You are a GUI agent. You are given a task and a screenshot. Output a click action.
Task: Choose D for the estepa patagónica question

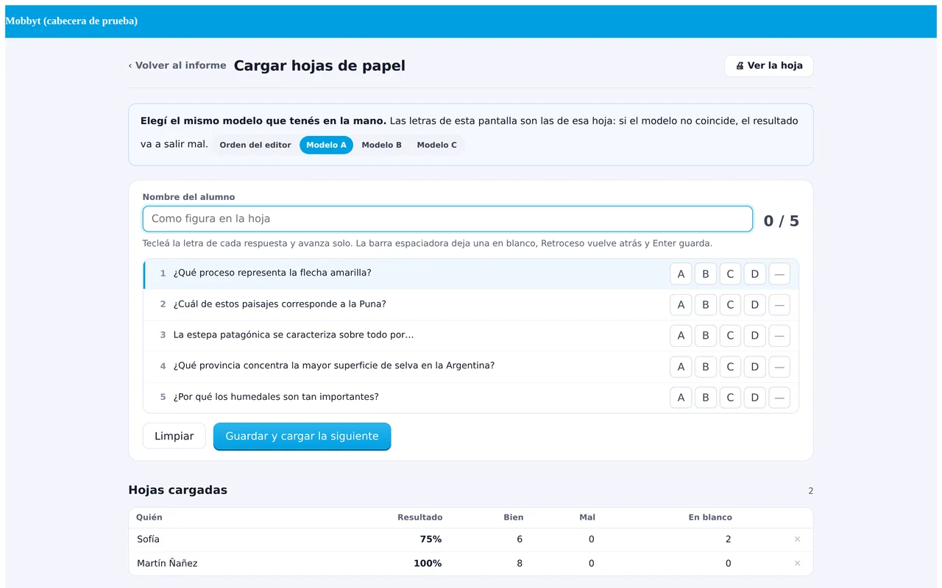(x=754, y=336)
